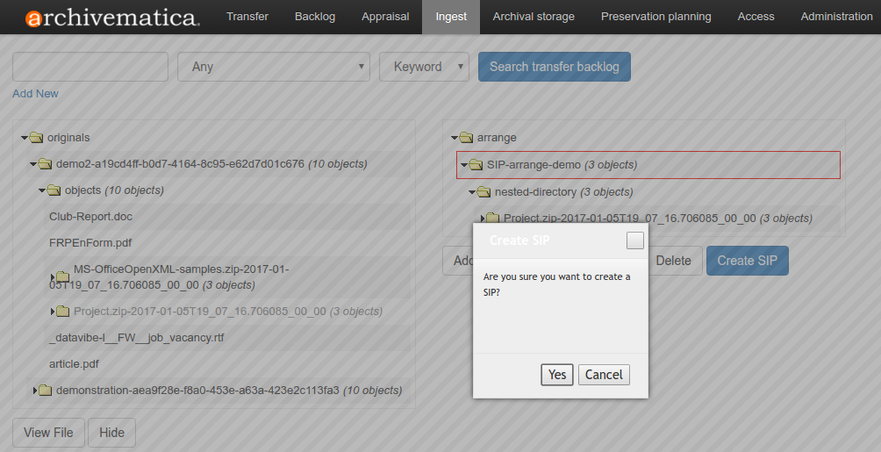Close the Create SIP dialog box
The width and height of the screenshot is (881, 452).
click(x=634, y=240)
